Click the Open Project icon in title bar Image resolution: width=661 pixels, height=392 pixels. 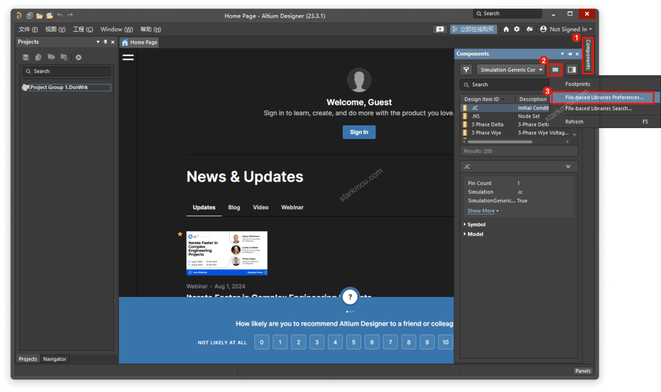point(50,15)
